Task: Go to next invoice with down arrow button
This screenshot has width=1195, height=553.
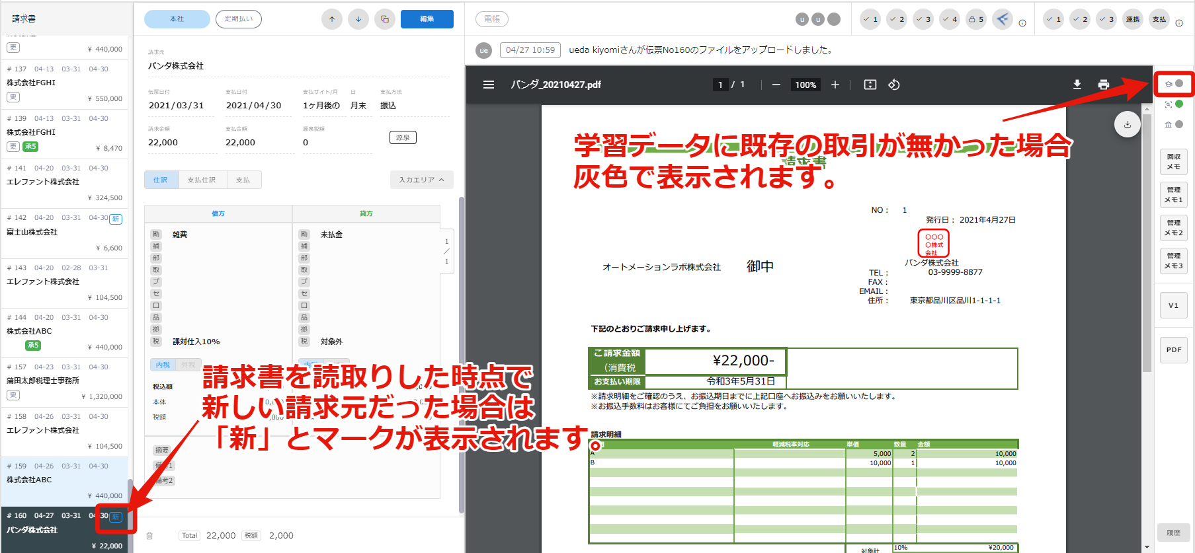Action: [358, 19]
